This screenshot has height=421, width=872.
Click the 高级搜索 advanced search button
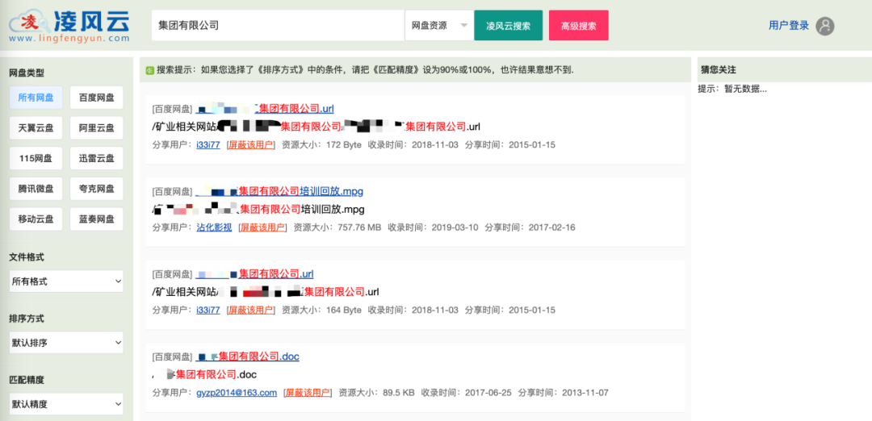(x=578, y=26)
